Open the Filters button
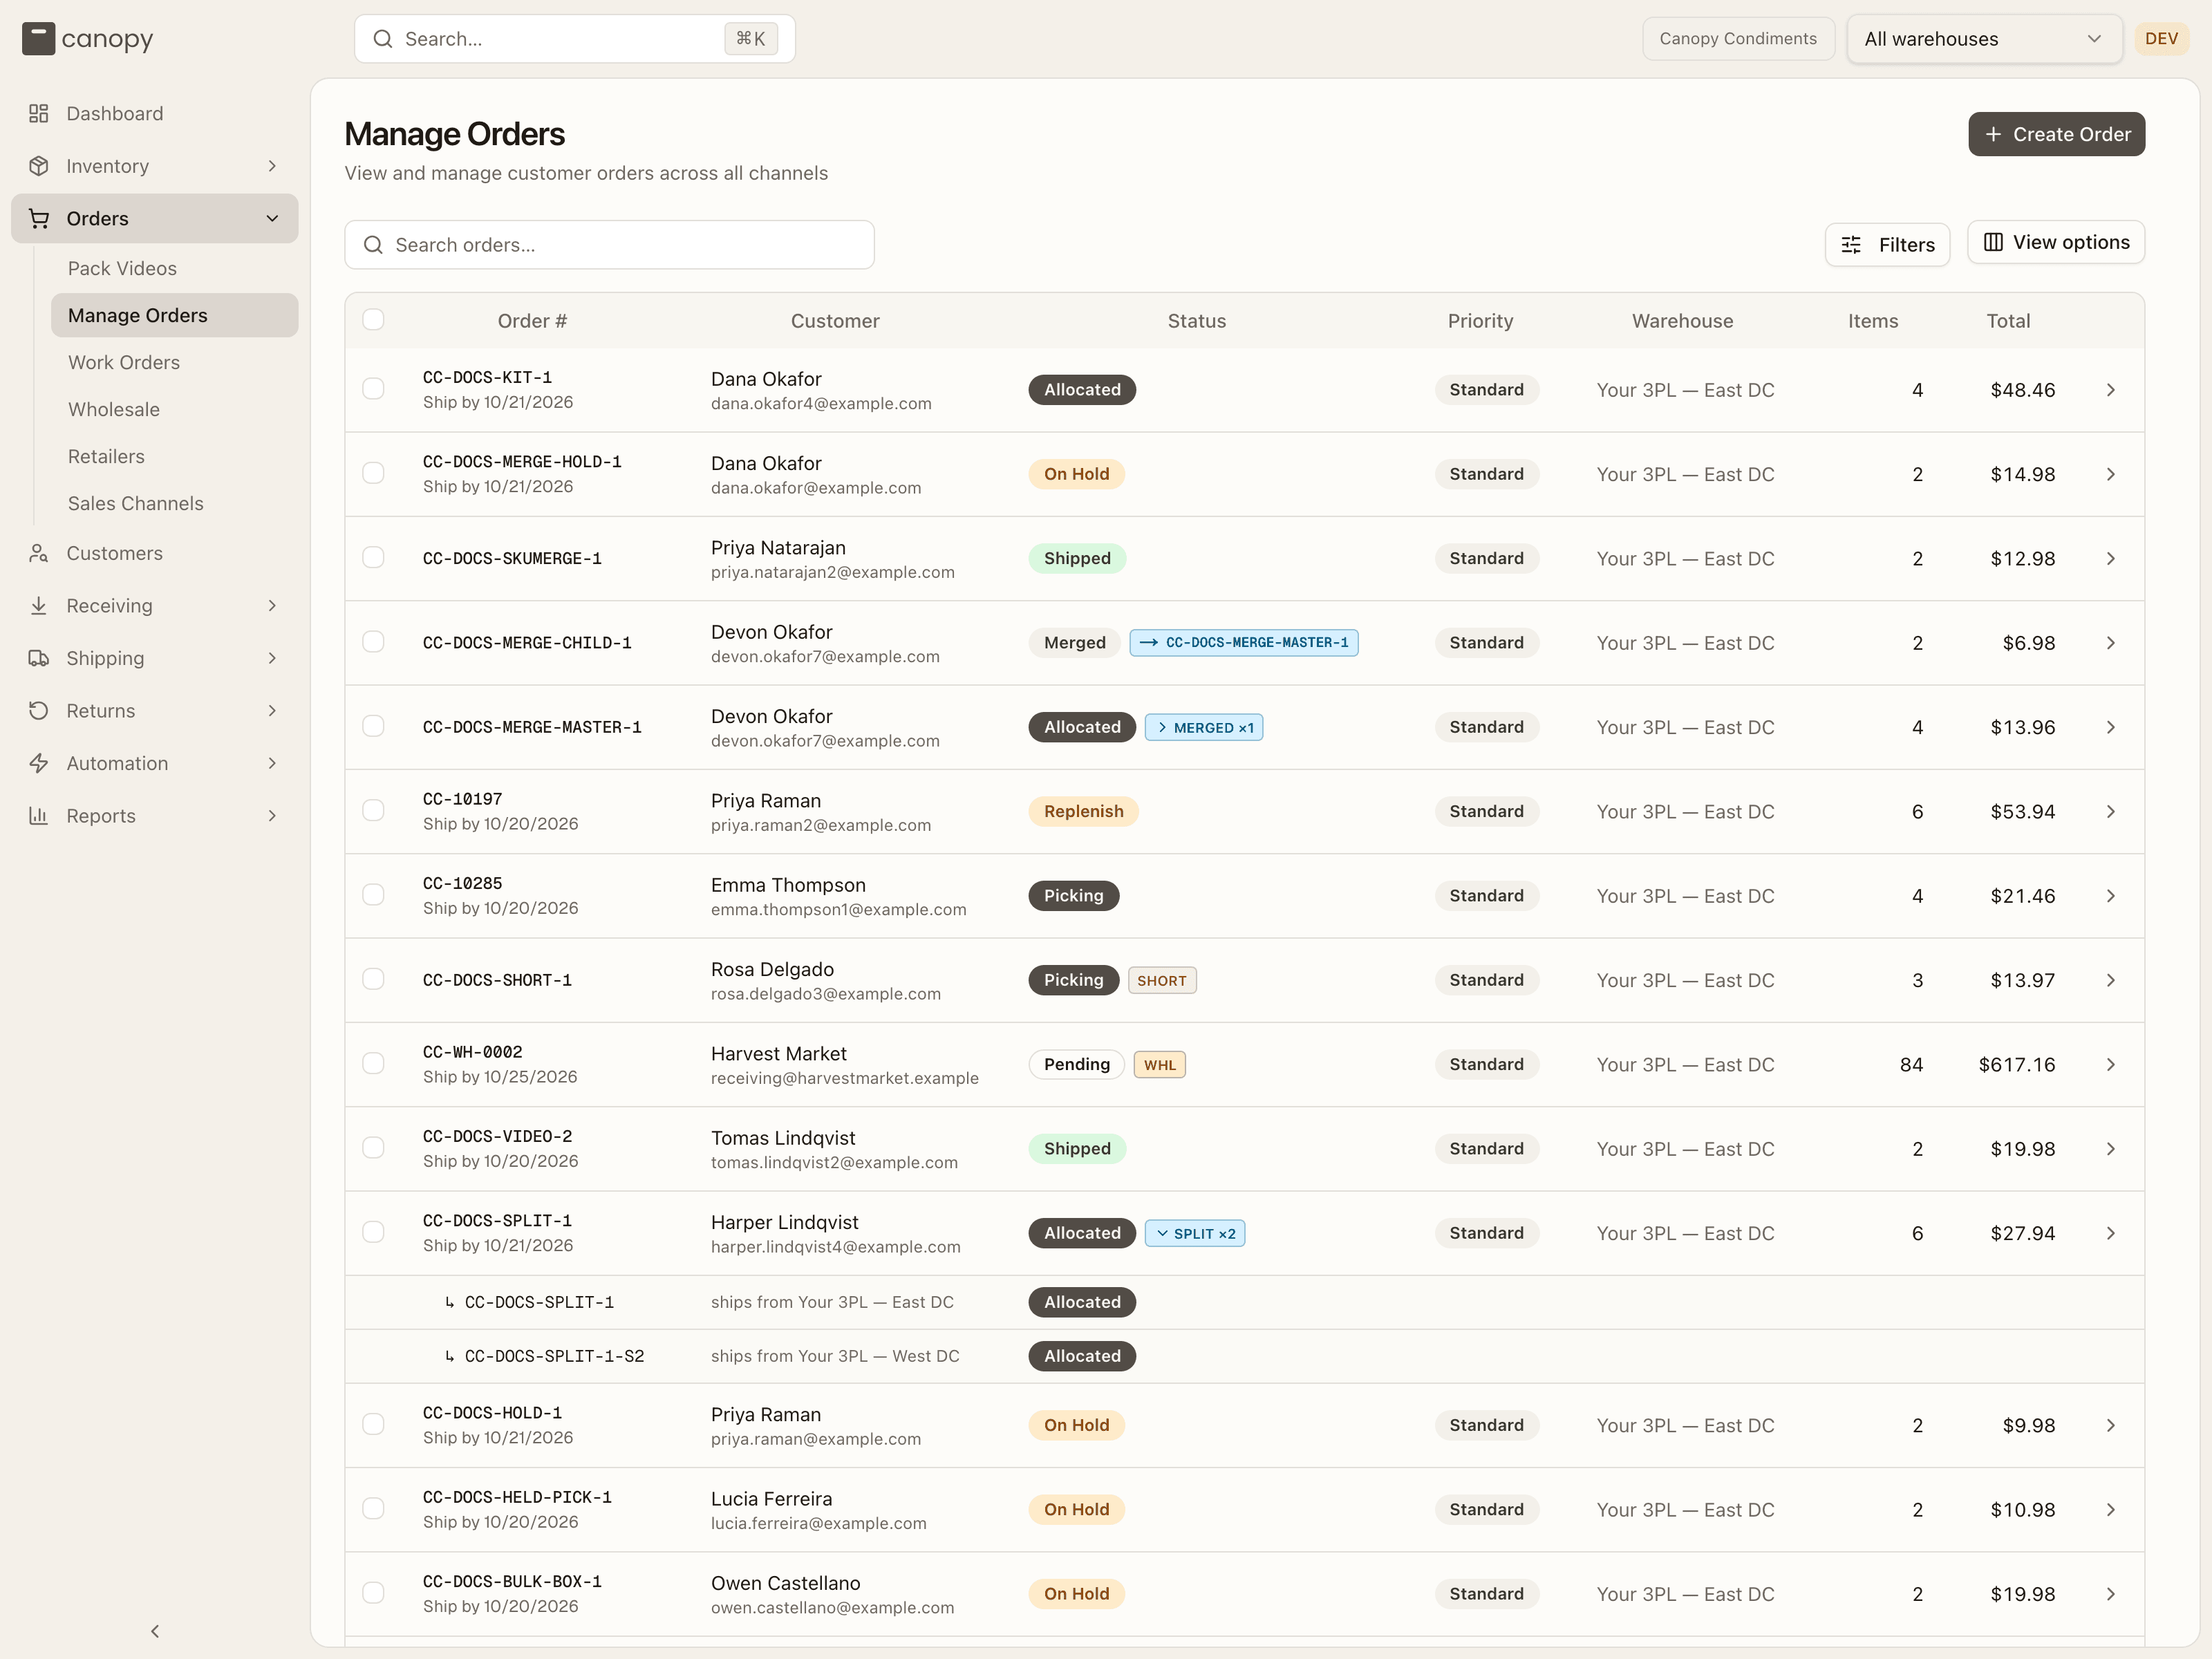The height and width of the screenshot is (1659, 2212). pyautogui.click(x=1887, y=245)
